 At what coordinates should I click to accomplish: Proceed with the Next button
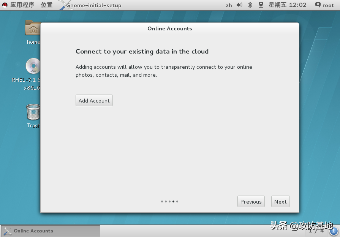click(280, 202)
